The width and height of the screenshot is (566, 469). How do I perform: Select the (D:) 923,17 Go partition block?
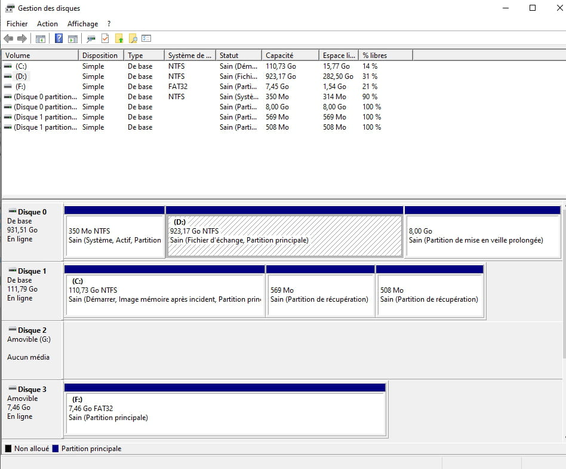pos(284,235)
